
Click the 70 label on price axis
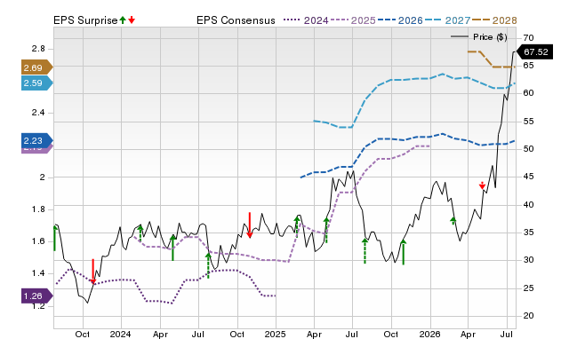[x=528, y=37]
